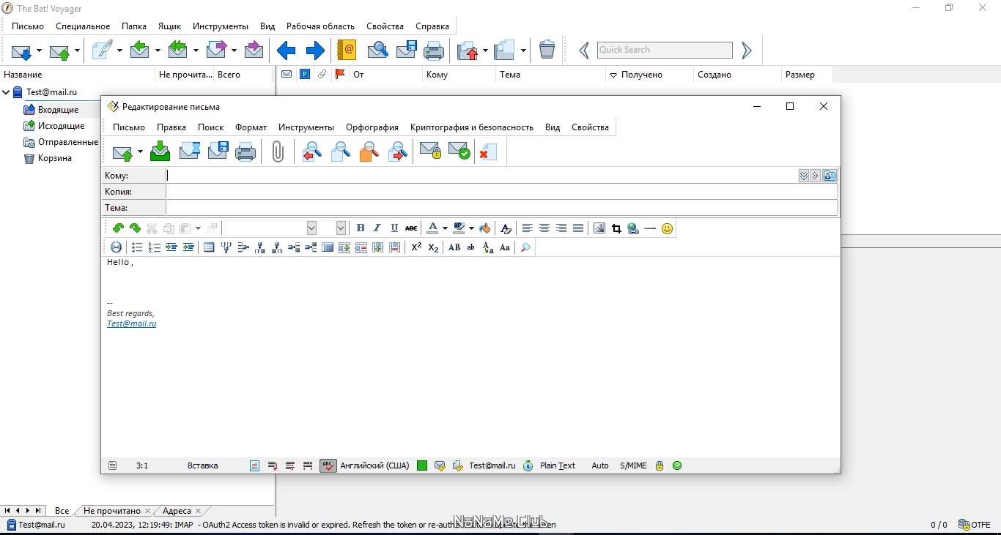The width and height of the screenshot is (1001, 535).
Task: Click the Bold formatting button
Action: [361, 228]
